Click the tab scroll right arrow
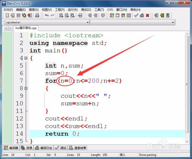The image size is (192, 159). (x=10, y=28)
